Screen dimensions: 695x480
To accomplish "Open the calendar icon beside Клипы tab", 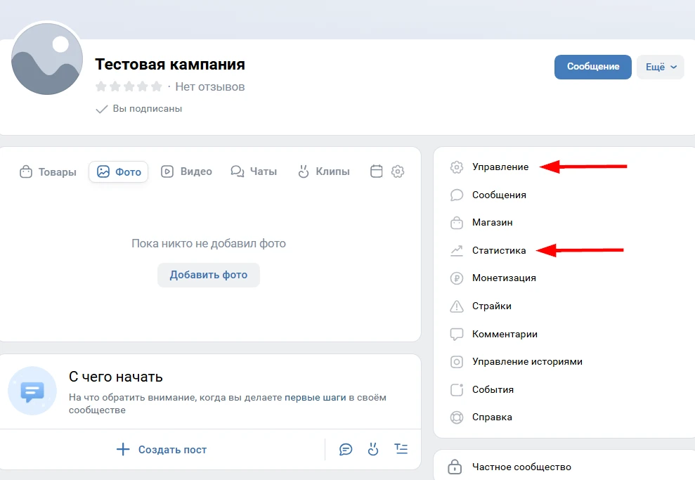I will tap(377, 171).
